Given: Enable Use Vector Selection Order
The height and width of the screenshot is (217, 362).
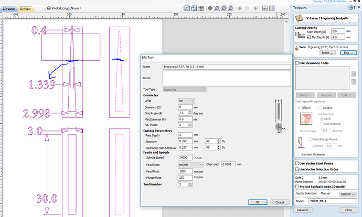Looking at the screenshot, I should point(297,169).
